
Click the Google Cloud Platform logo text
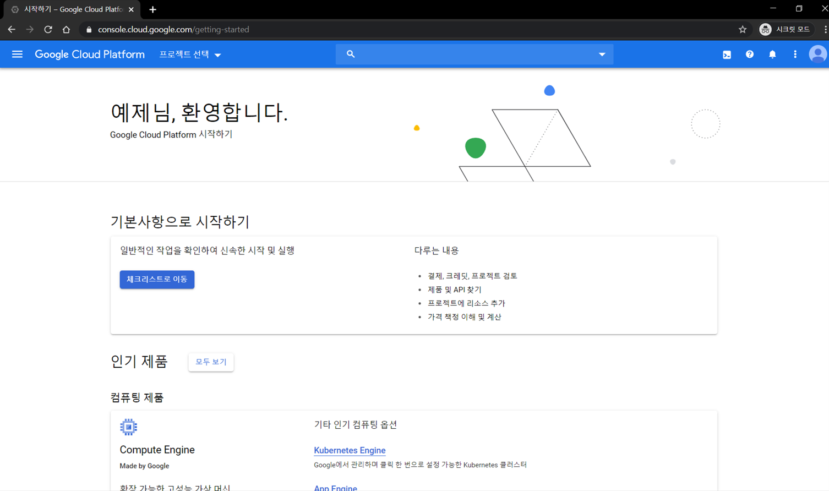tap(90, 54)
